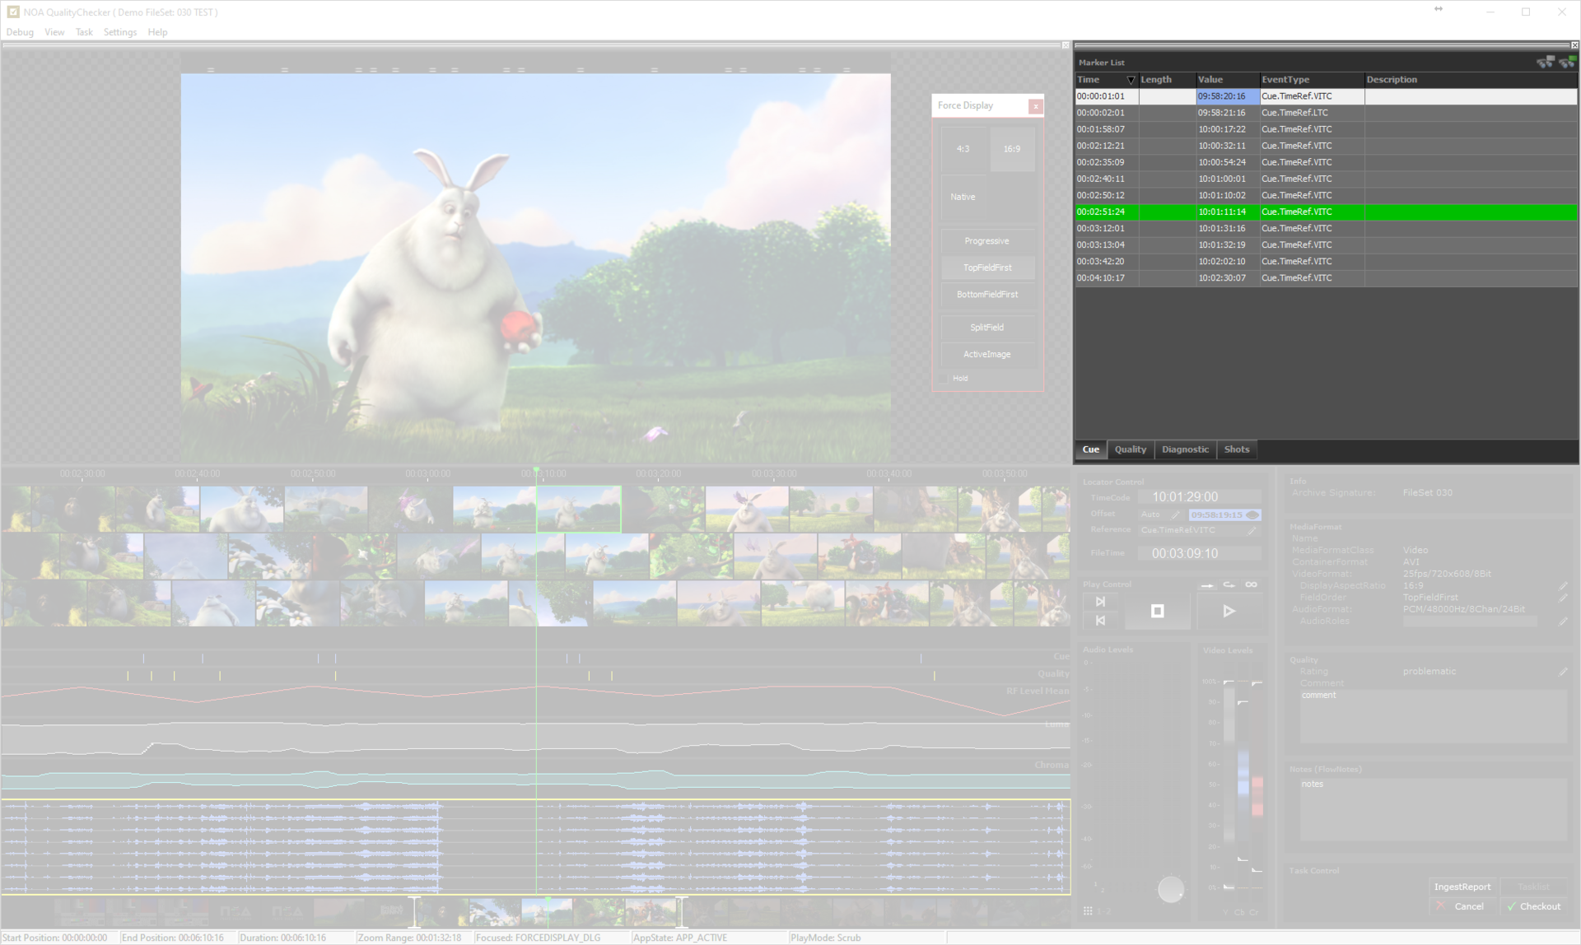Click the pencil icon beside Offset Auto

(1175, 514)
